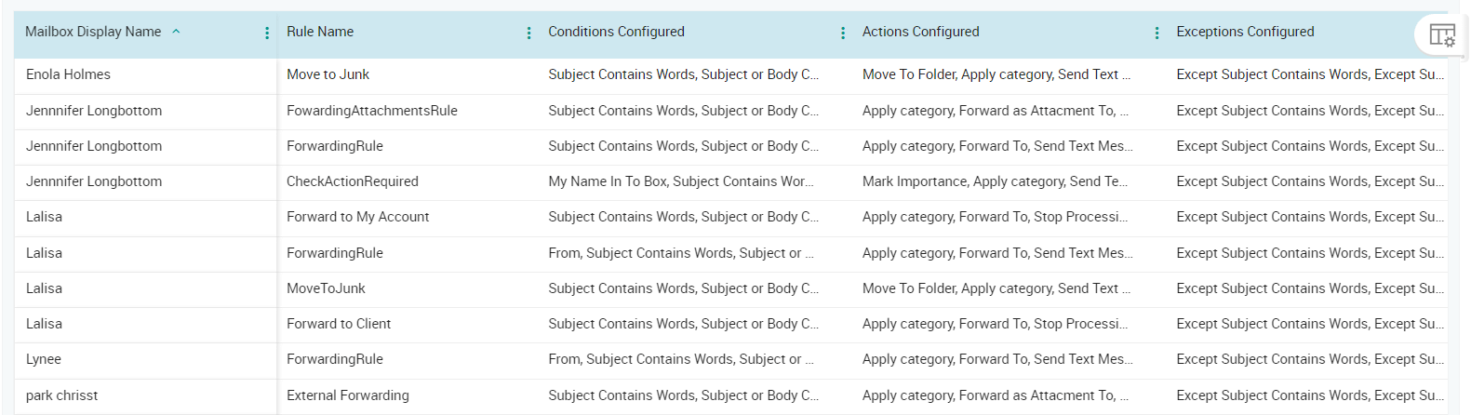Sort by Rule Name column header
This screenshot has height=415, width=1471.
pyautogui.click(x=320, y=32)
